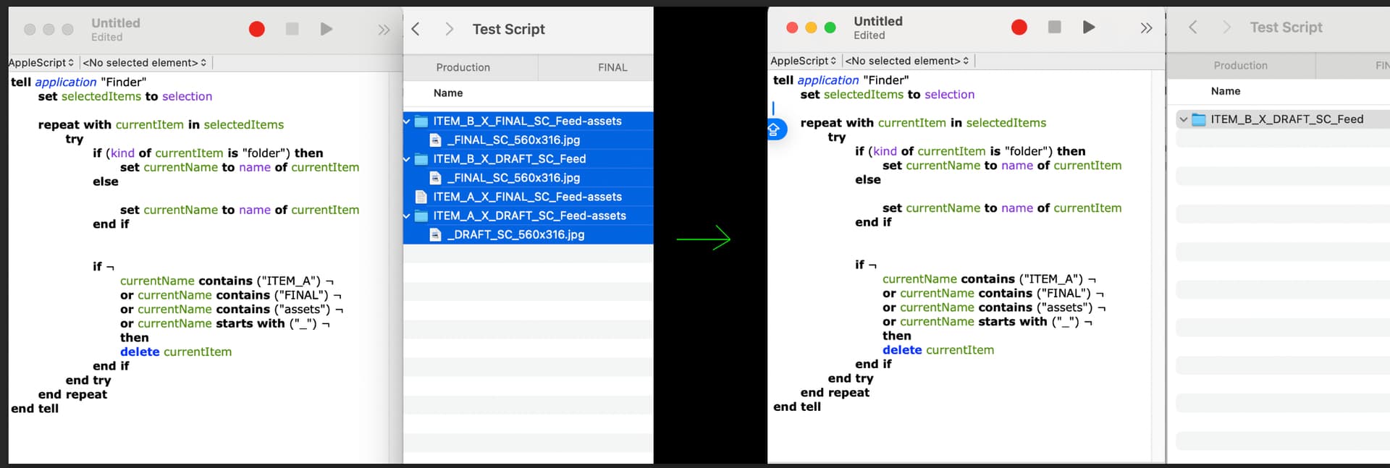Click 'or currentName starts with ("_")' in the left editor
This screenshot has width=1390, height=468.
pyautogui.click(x=219, y=323)
